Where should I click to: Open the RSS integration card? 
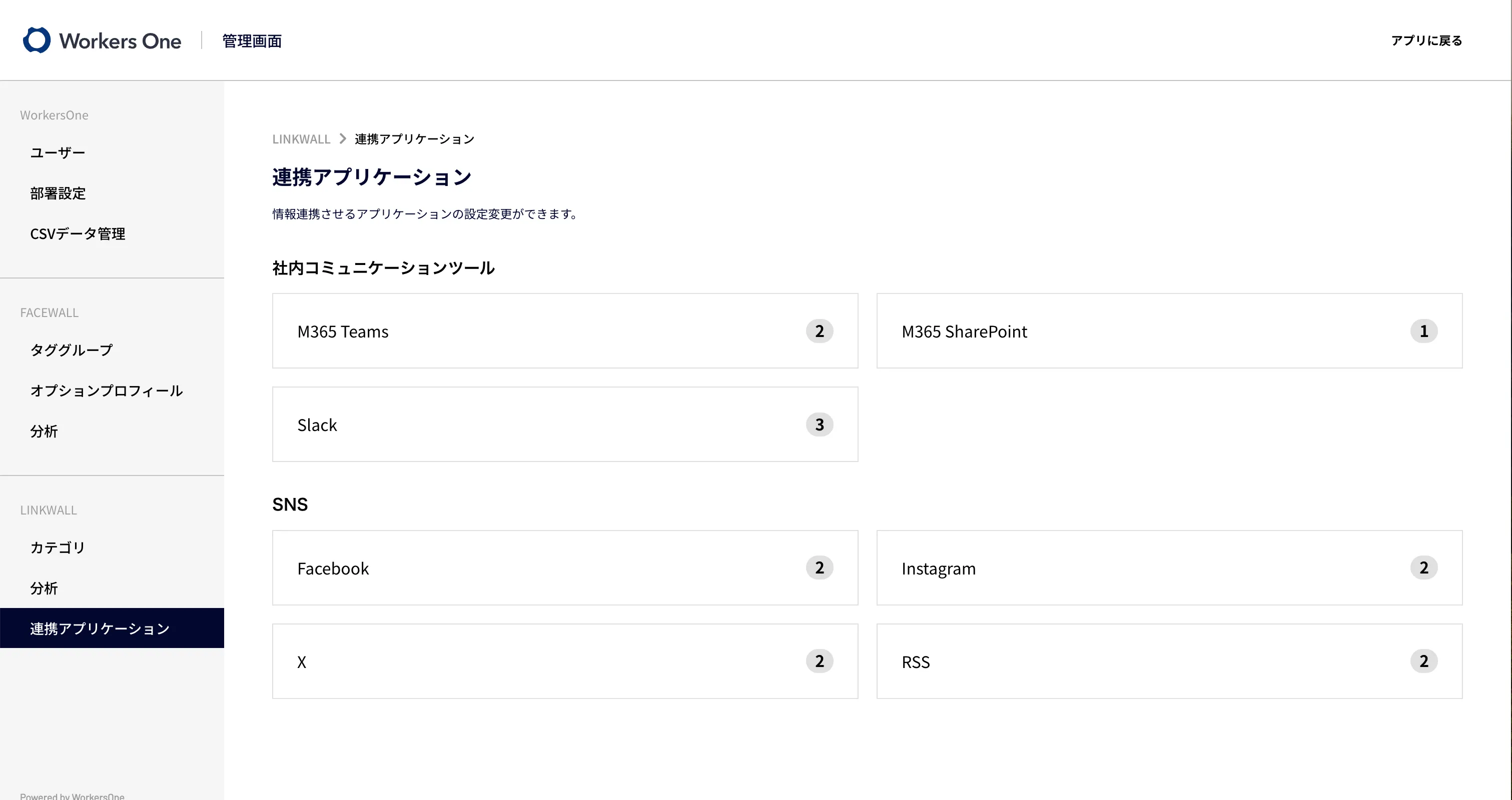1169,661
